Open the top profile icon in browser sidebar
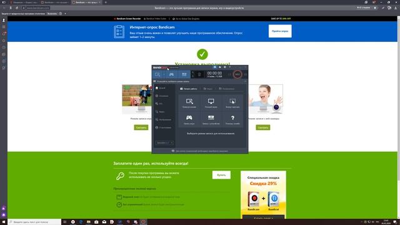The width and height of the screenshot is (400, 225). [4, 20]
